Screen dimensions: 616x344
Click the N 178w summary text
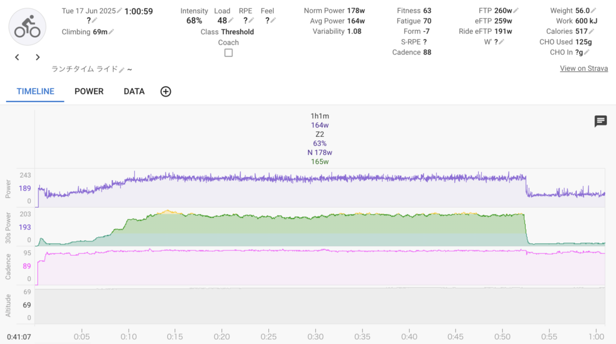tap(320, 152)
